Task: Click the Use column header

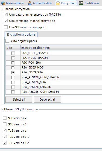Action: point(13,48)
